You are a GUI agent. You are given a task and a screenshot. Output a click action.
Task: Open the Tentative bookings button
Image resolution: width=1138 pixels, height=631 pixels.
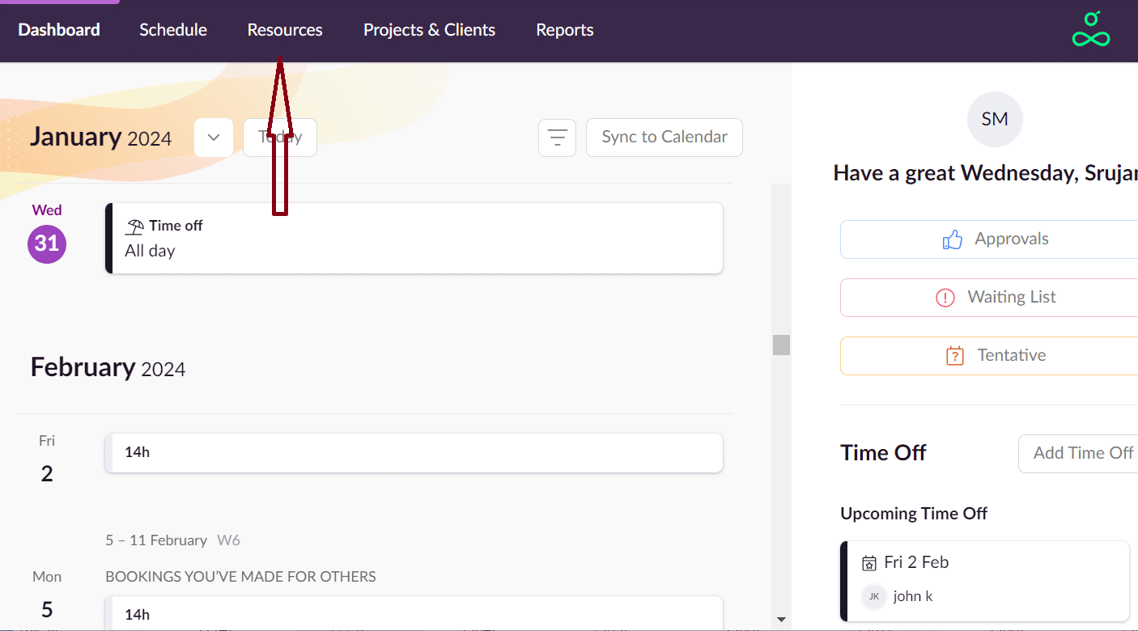click(x=989, y=356)
